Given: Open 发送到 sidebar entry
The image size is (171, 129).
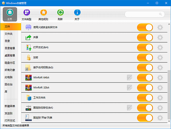Looking at the screenshot, I should click(x=9, y=113).
